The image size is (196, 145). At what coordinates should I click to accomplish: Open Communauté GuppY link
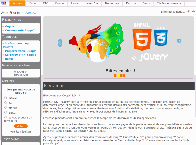coord(19,30)
